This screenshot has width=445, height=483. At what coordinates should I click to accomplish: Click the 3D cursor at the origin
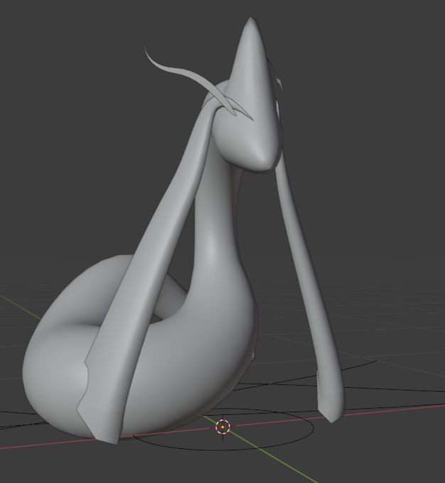[223, 427]
